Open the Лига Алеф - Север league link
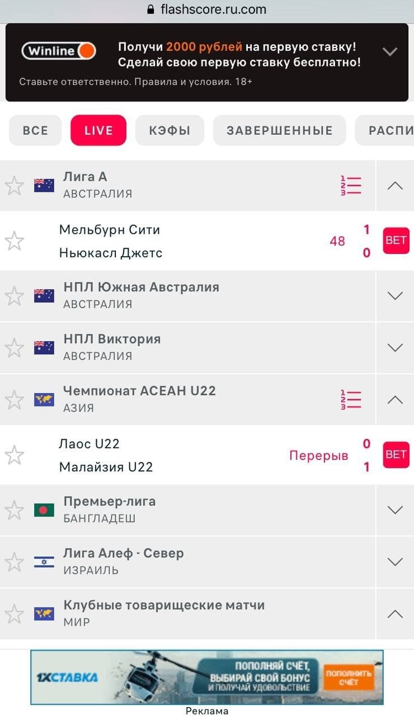Screen dimensions: 414x716 [x=123, y=553]
